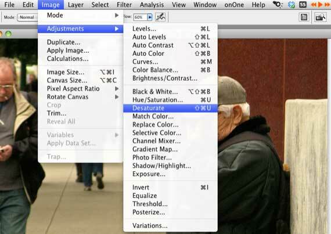Open the Mode Normal blending dropdown

(x=27, y=17)
